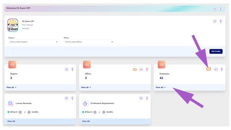Decrease months on CE Renewal Requirements

coord(95,112)
